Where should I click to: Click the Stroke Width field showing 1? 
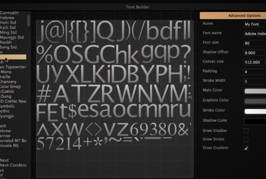click(255, 81)
